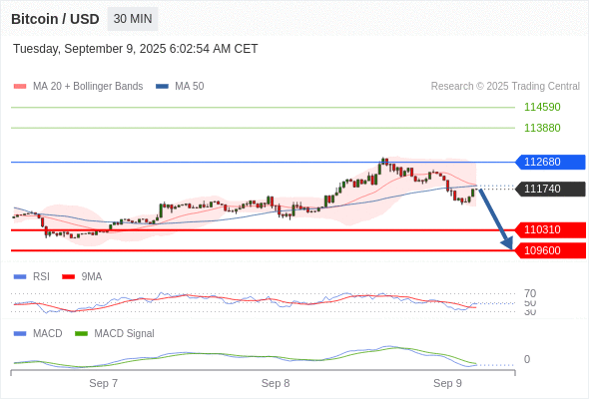Click the Sep 9 date axis label

point(447,383)
